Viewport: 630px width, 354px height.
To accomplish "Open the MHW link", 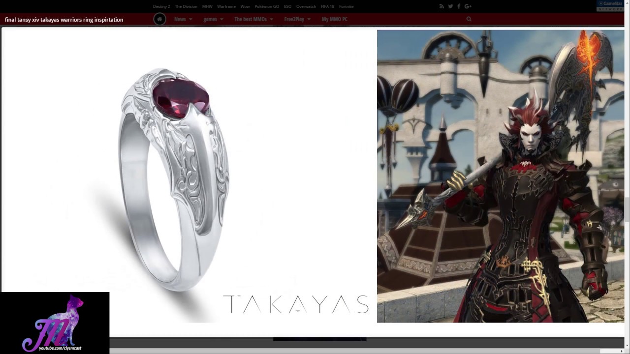I will [x=207, y=6].
